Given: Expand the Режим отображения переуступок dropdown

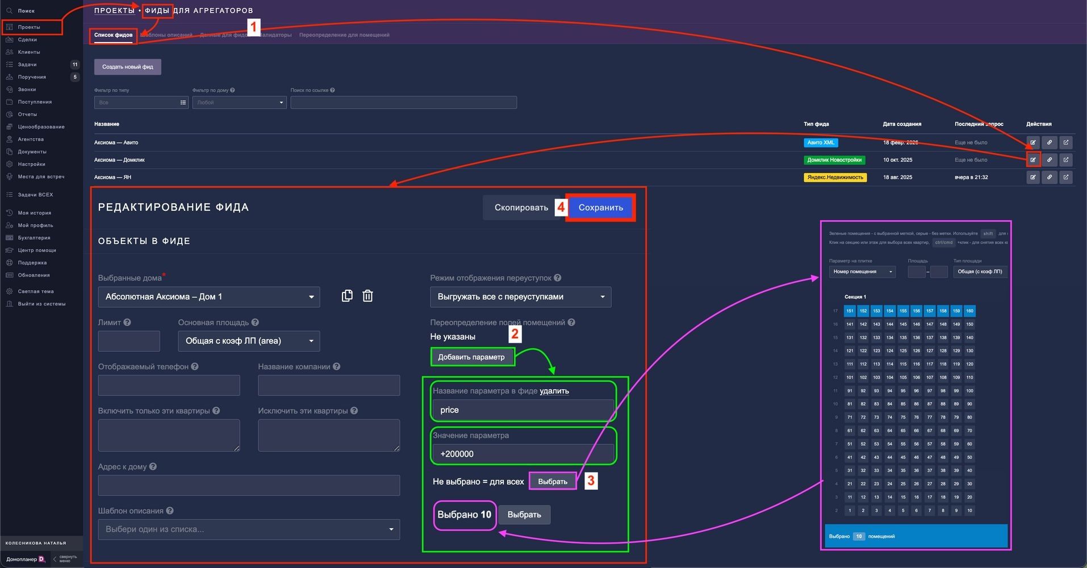Looking at the screenshot, I should coord(520,296).
